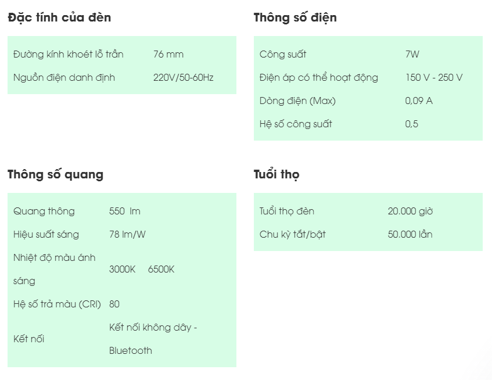Screen dimensions: 492x380
Task: Click the 6500K color temperature value
Action: point(161,269)
